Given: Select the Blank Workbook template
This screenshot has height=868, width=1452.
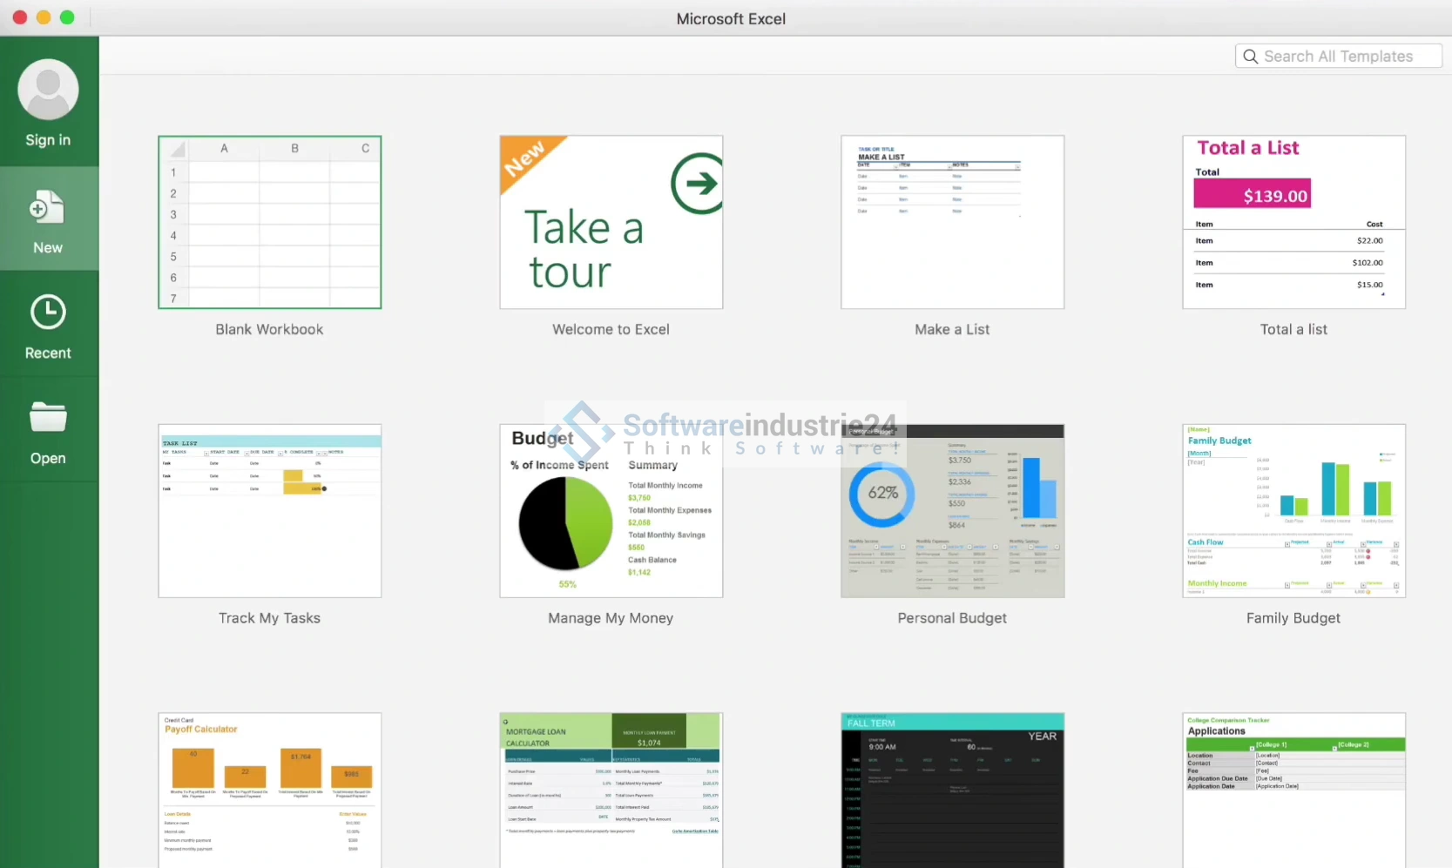Looking at the screenshot, I should (269, 222).
